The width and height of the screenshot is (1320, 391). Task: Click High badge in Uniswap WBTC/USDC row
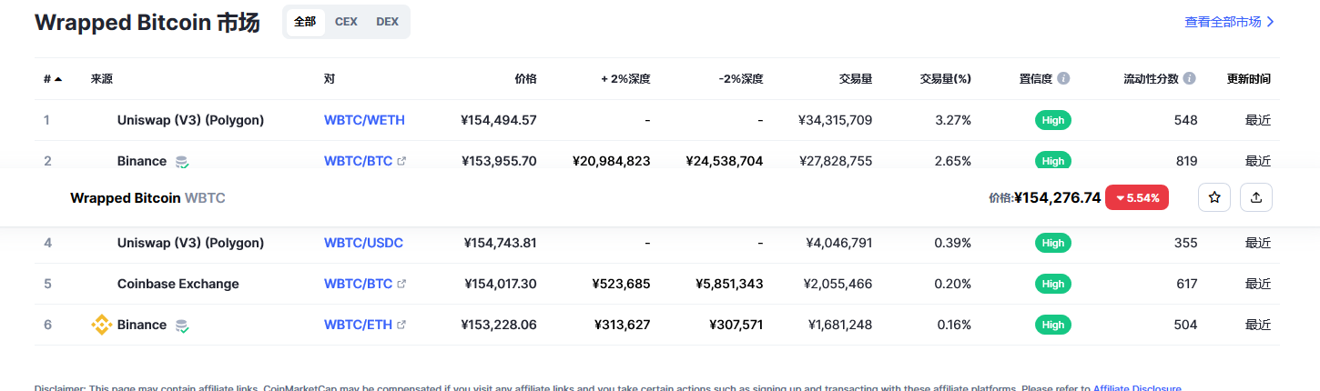tap(1053, 243)
